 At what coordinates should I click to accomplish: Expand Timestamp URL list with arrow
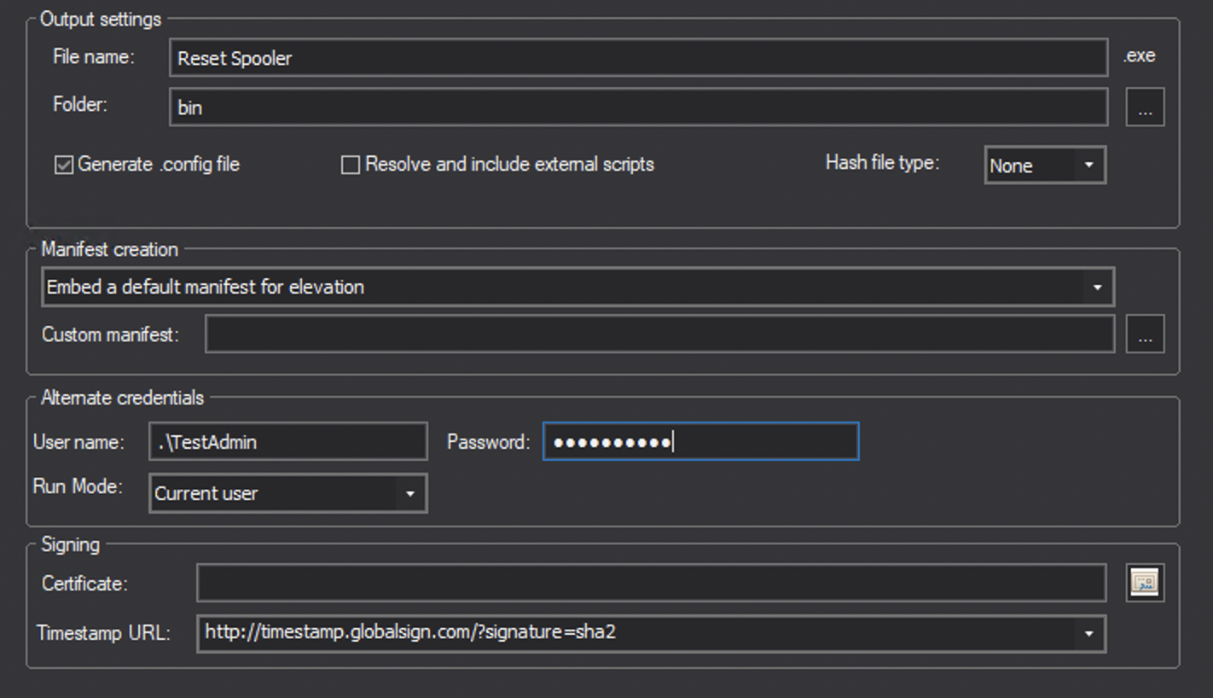[x=1088, y=633]
